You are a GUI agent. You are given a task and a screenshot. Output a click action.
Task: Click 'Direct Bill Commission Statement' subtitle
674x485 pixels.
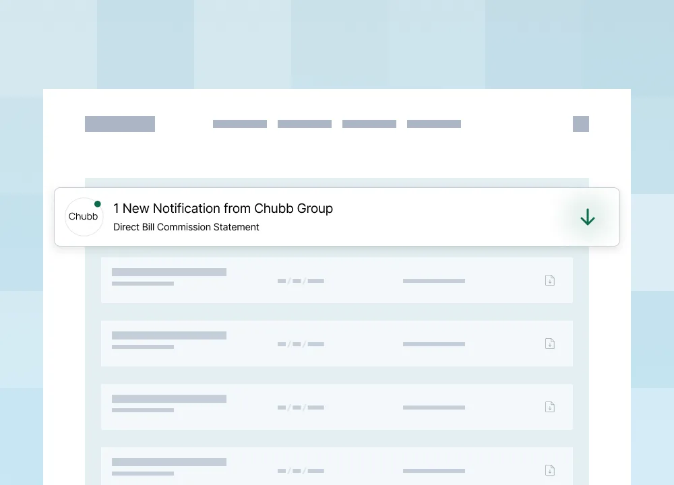pyautogui.click(x=186, y=227)
